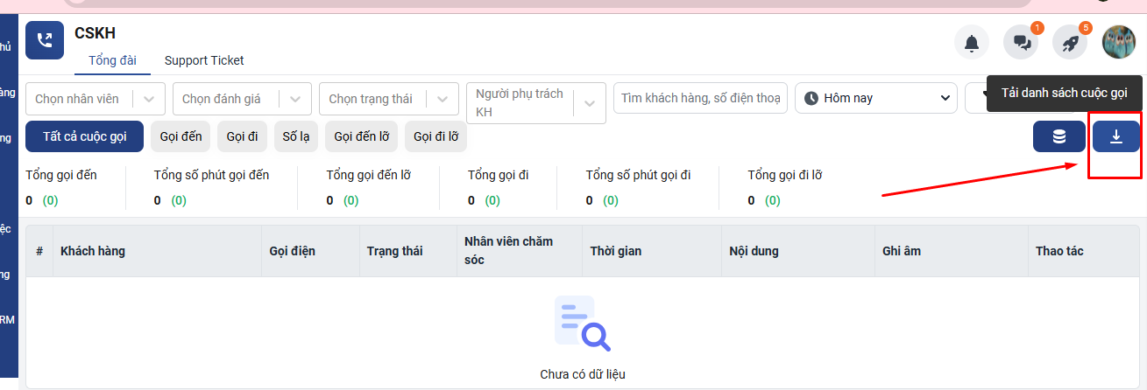This screenshot has width=1147, height=390.
Task: Show Số lạ unknown number calls
Action: [x=295, y=136]
